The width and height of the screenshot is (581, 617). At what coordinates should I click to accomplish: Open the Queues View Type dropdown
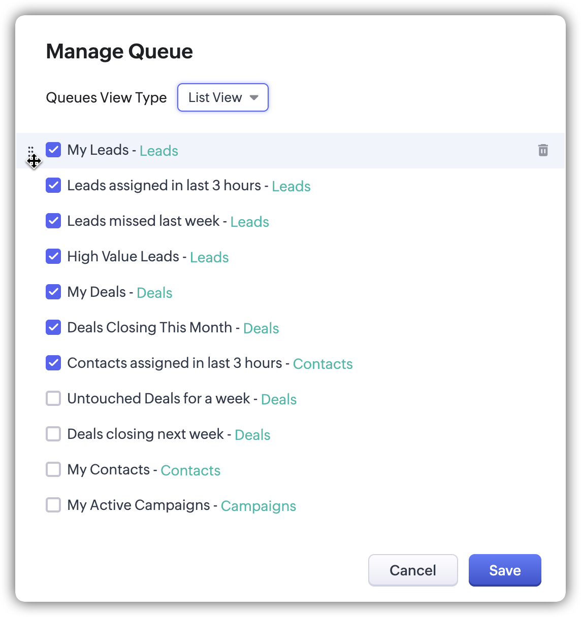pyautogui.click(x=222, y=97)
